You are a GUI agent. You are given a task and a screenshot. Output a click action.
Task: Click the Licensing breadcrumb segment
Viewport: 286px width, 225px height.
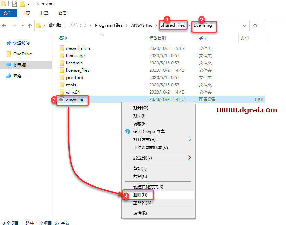203,25
